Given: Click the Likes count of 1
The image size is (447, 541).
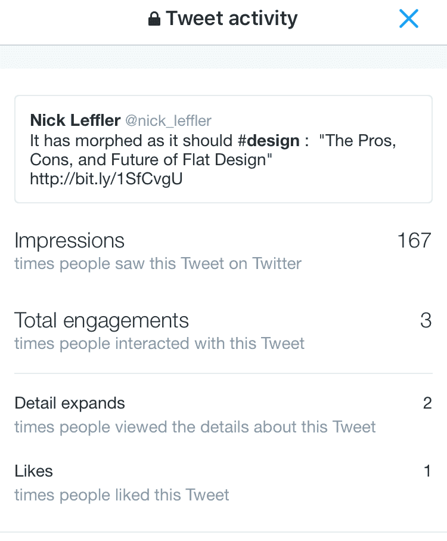Looking at the screenshot, I should coord(427,471).
